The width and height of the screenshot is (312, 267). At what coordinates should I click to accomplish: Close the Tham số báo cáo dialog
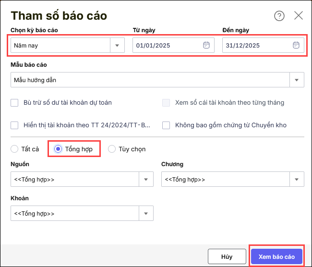pos(299,16)
